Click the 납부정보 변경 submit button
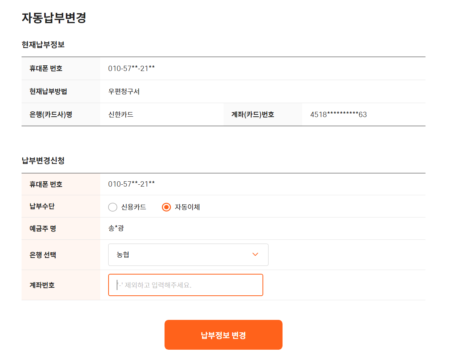This screenshot has width=455, height=355. point(224,335)
